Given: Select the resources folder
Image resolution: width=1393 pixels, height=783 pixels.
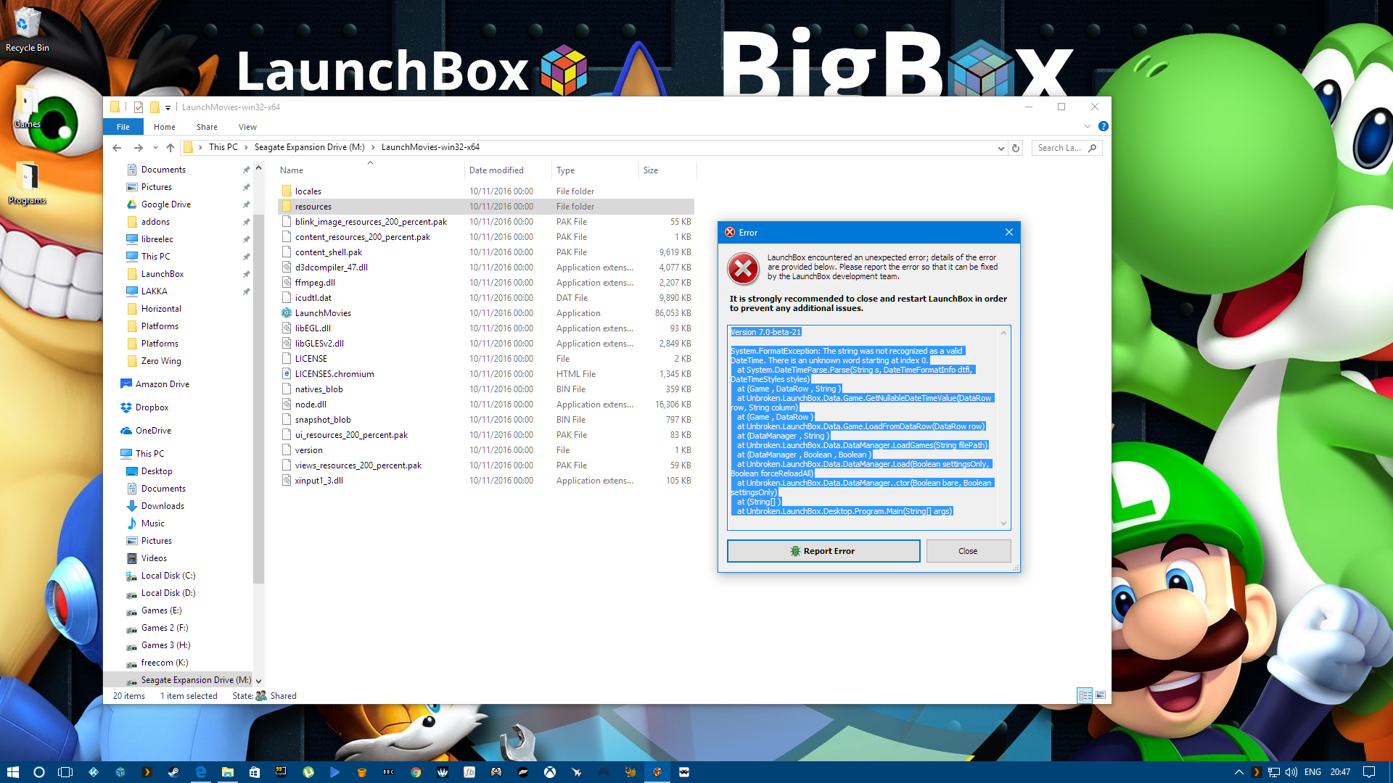Looking at the screenshot, I should pos(313,207).
